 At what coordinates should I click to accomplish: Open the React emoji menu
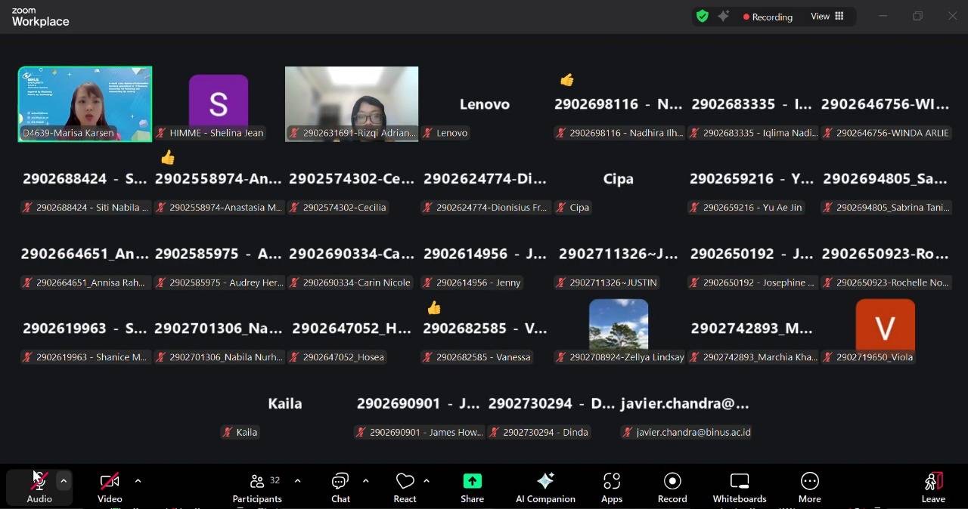click(405, 487)
